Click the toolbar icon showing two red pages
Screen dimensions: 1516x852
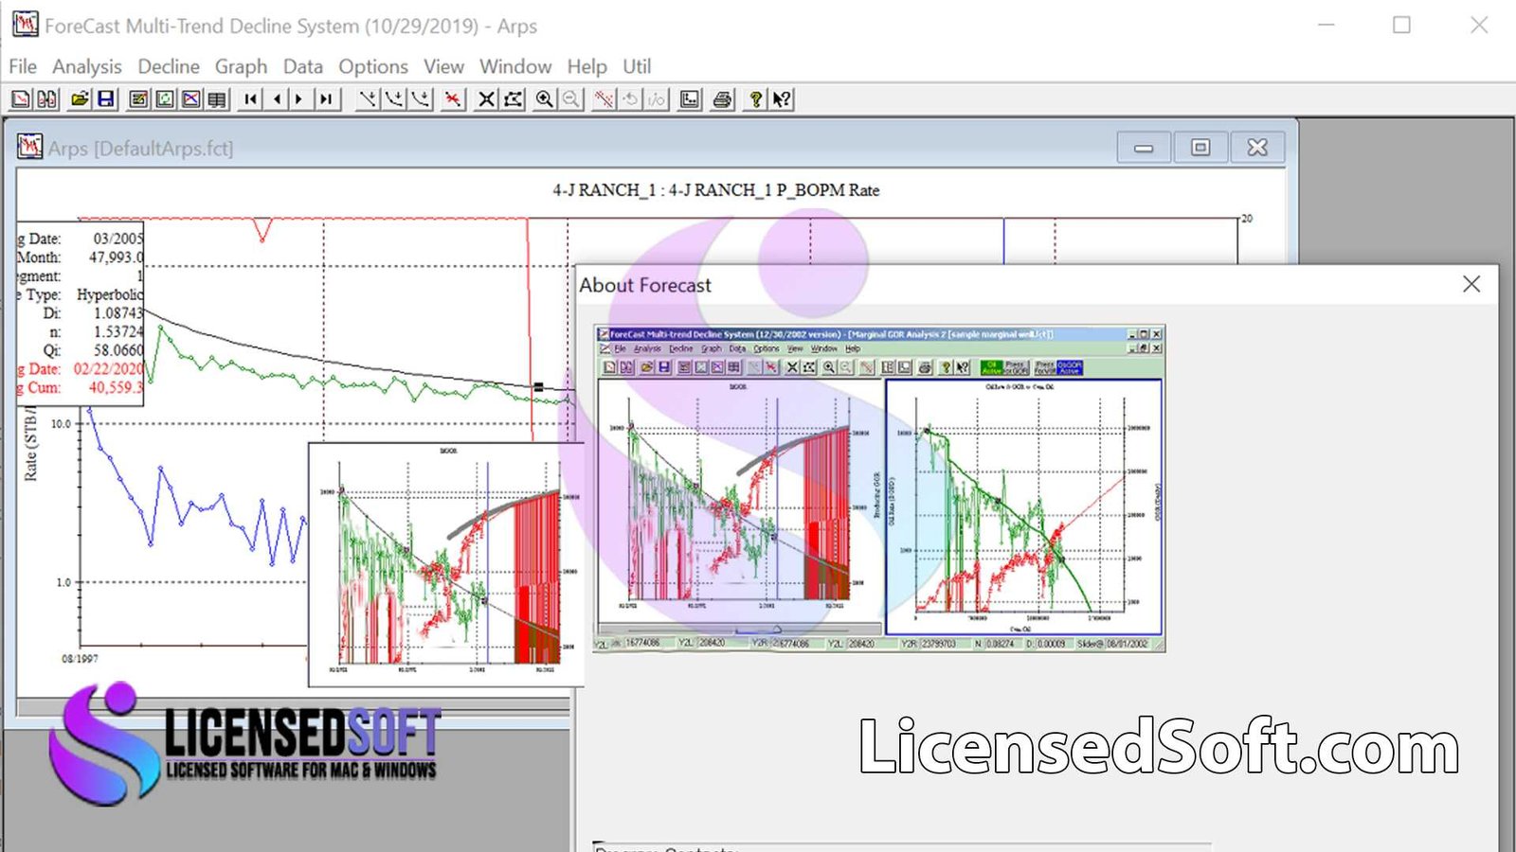click(x=46, y=98)
